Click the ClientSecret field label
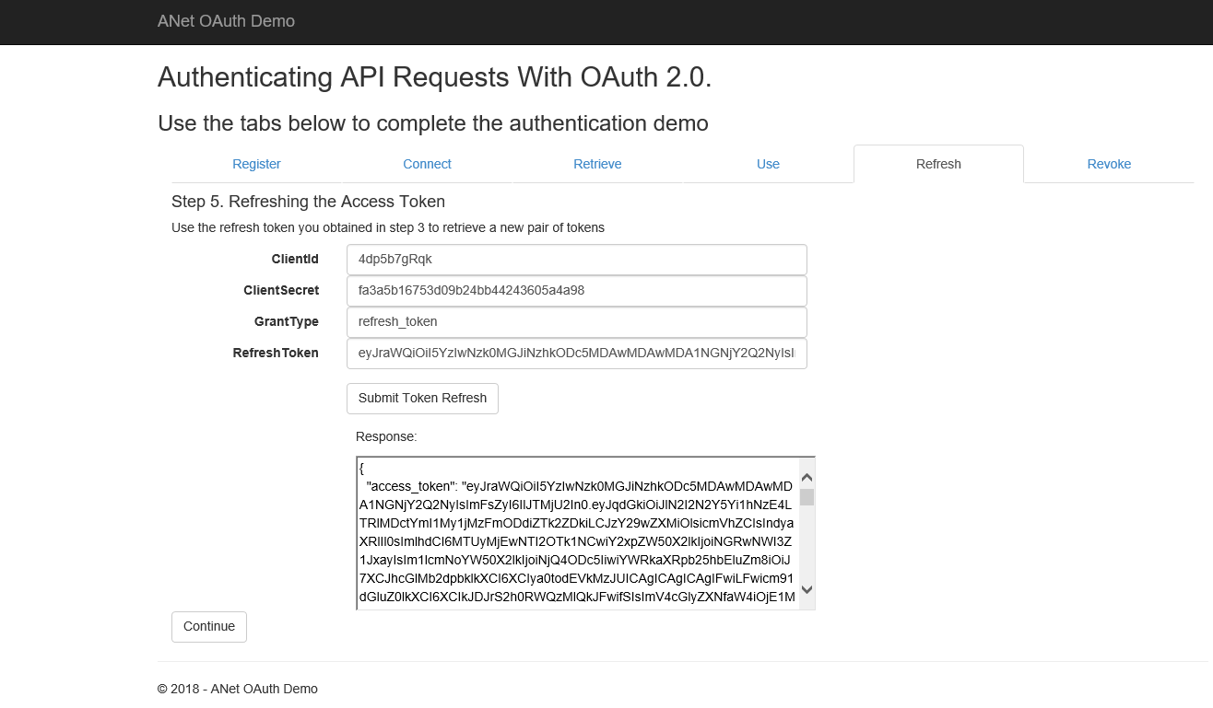Screen dimensions: 1213x708 [x=281, y=290]
